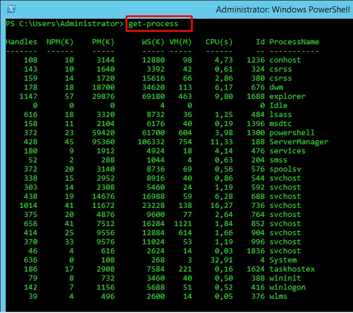This screenshot has height=313, width=353.
Task: Click the WS(K) value 106332
Action: (x=151, y=142)
